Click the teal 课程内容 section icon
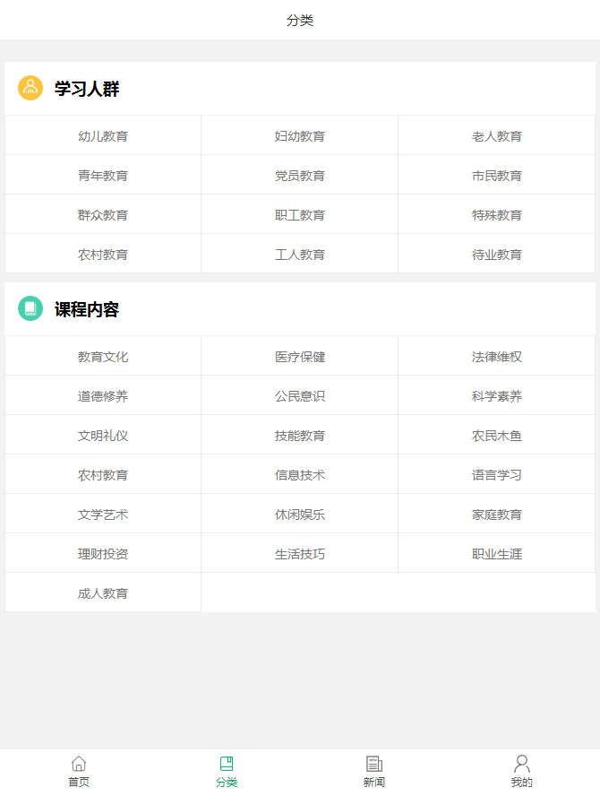The height and width of the screenshot is (796, 600). coord(30,308)
